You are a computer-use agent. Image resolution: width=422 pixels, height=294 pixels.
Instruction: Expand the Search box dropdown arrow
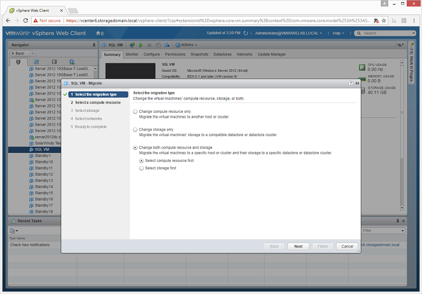414,33
